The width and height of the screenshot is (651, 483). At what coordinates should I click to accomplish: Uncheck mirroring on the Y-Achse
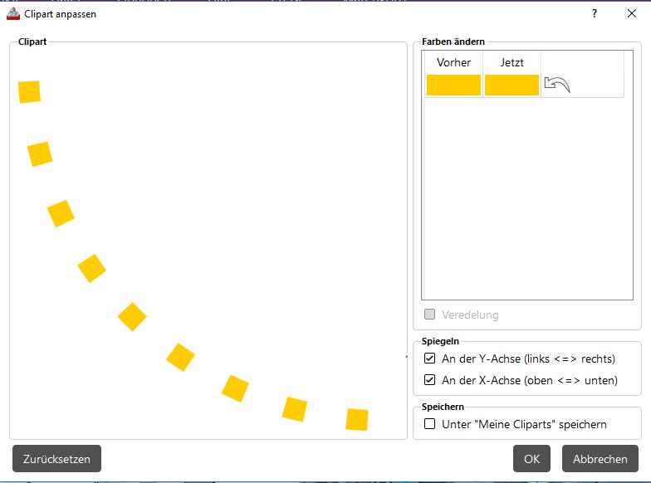pos(430,359)
